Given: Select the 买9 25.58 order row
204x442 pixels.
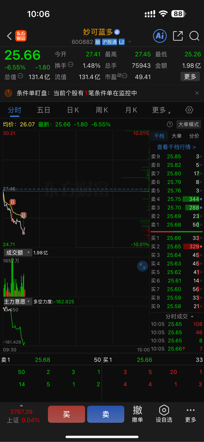Looking at the screenshot, I should coord(176,306).
